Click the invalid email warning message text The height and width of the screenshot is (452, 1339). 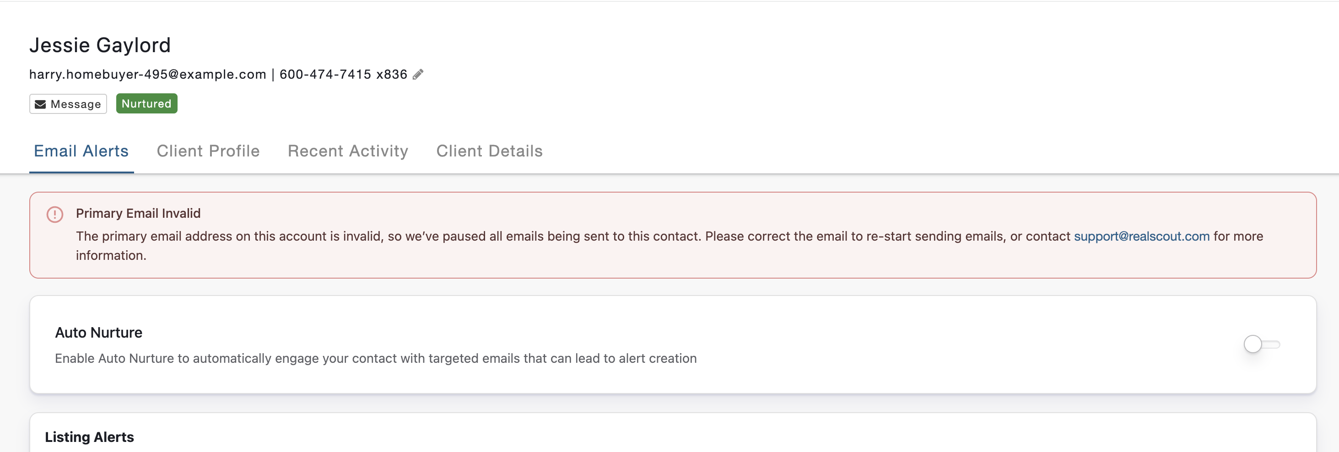669,246
